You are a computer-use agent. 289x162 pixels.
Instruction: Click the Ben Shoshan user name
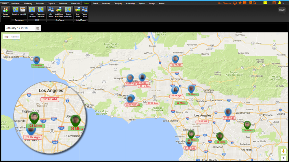225,3
